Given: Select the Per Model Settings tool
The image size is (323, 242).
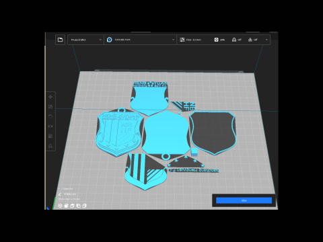Looking at the screenshot, I should (x=50, y=136).
